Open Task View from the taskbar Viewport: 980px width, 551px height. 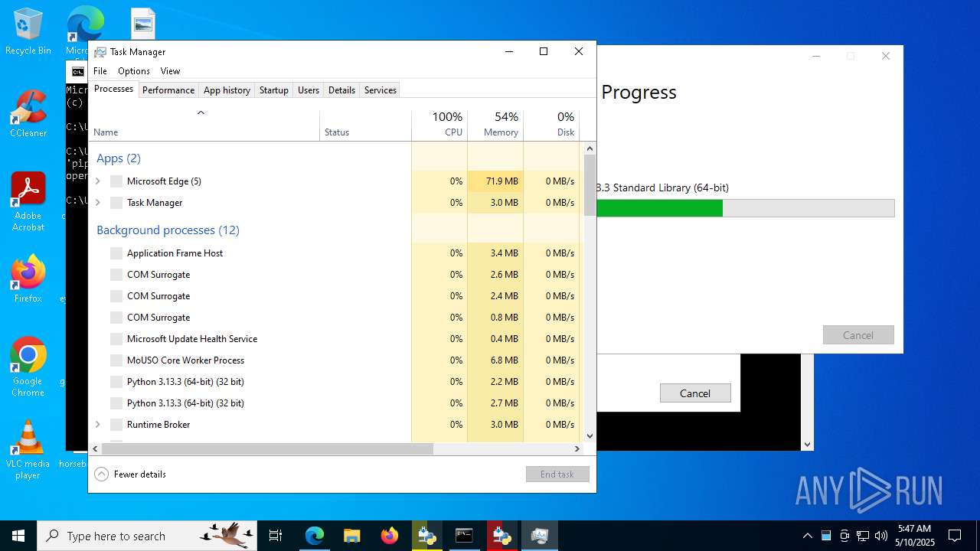pyautogui.click(x=276, y=536)
